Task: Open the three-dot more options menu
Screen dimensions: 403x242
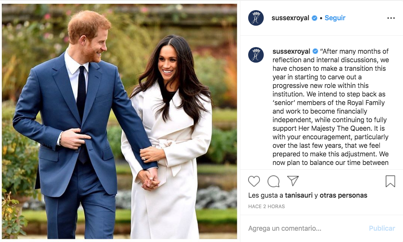Action: [391, 18]
